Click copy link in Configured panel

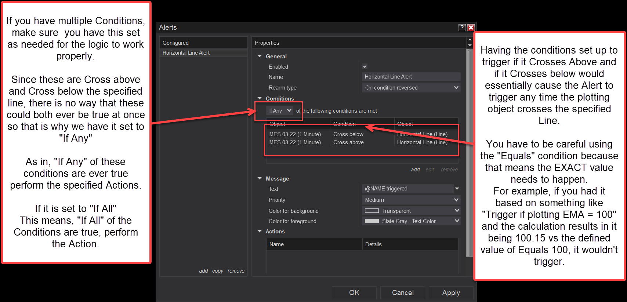tap(218, 271)
